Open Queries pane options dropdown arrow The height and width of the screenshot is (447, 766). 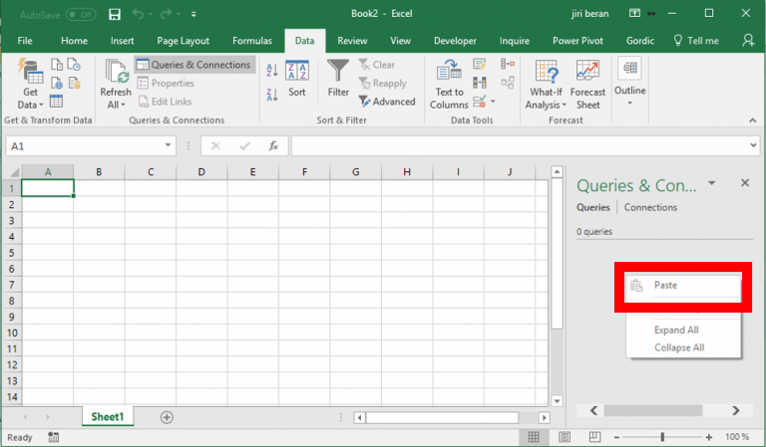coord(712,183)
